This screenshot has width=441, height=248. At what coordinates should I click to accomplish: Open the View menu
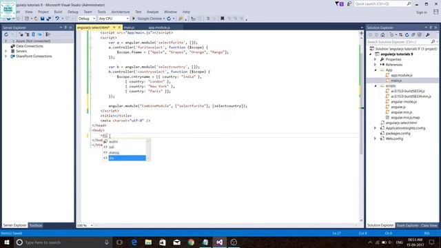pyautogui.click(x=29, y=12)
